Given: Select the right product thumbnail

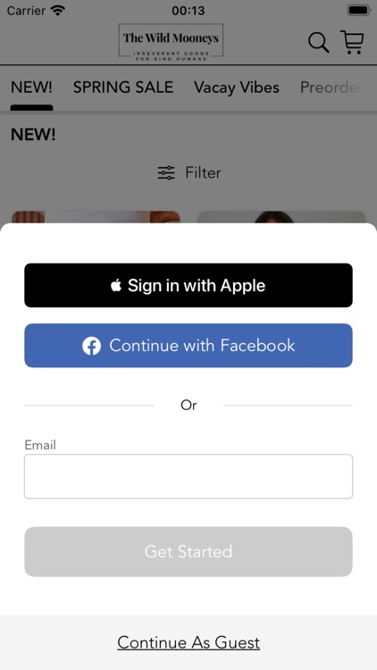Looking at the screenshot, I should 281,217.
